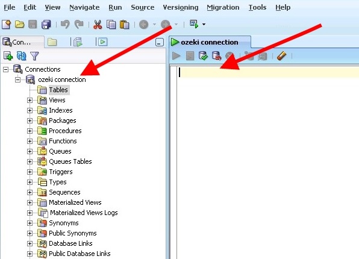Image resolution: width=359 pixels, height=259 pixels.
Task: Expand the Indexes node
Action: [x=30, y=111]
